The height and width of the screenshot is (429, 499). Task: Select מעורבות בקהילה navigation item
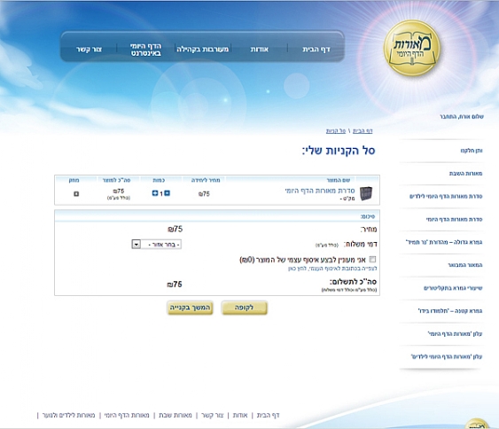point(203,50)
